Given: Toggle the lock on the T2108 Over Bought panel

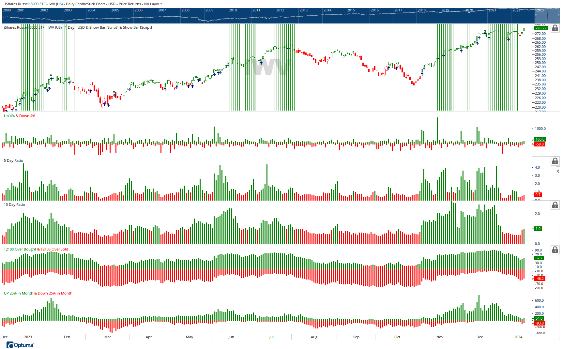Looking at the screenshot, I should coord(555,250).
